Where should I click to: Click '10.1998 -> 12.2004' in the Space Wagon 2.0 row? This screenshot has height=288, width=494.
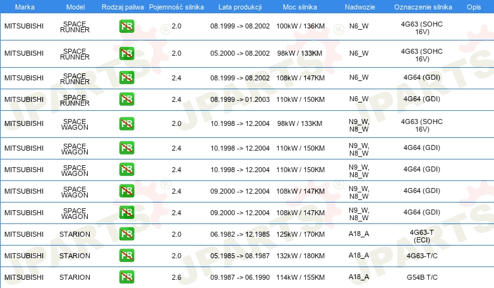(240, 123)
